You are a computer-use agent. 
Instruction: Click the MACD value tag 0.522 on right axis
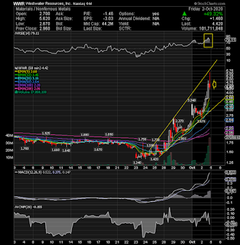tap(230, 173)
